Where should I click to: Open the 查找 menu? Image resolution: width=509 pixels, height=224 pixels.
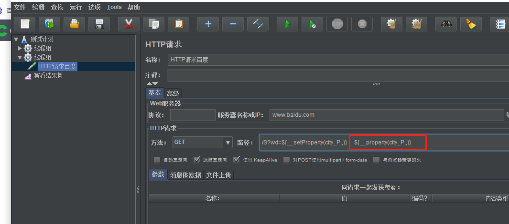point(57,7)
